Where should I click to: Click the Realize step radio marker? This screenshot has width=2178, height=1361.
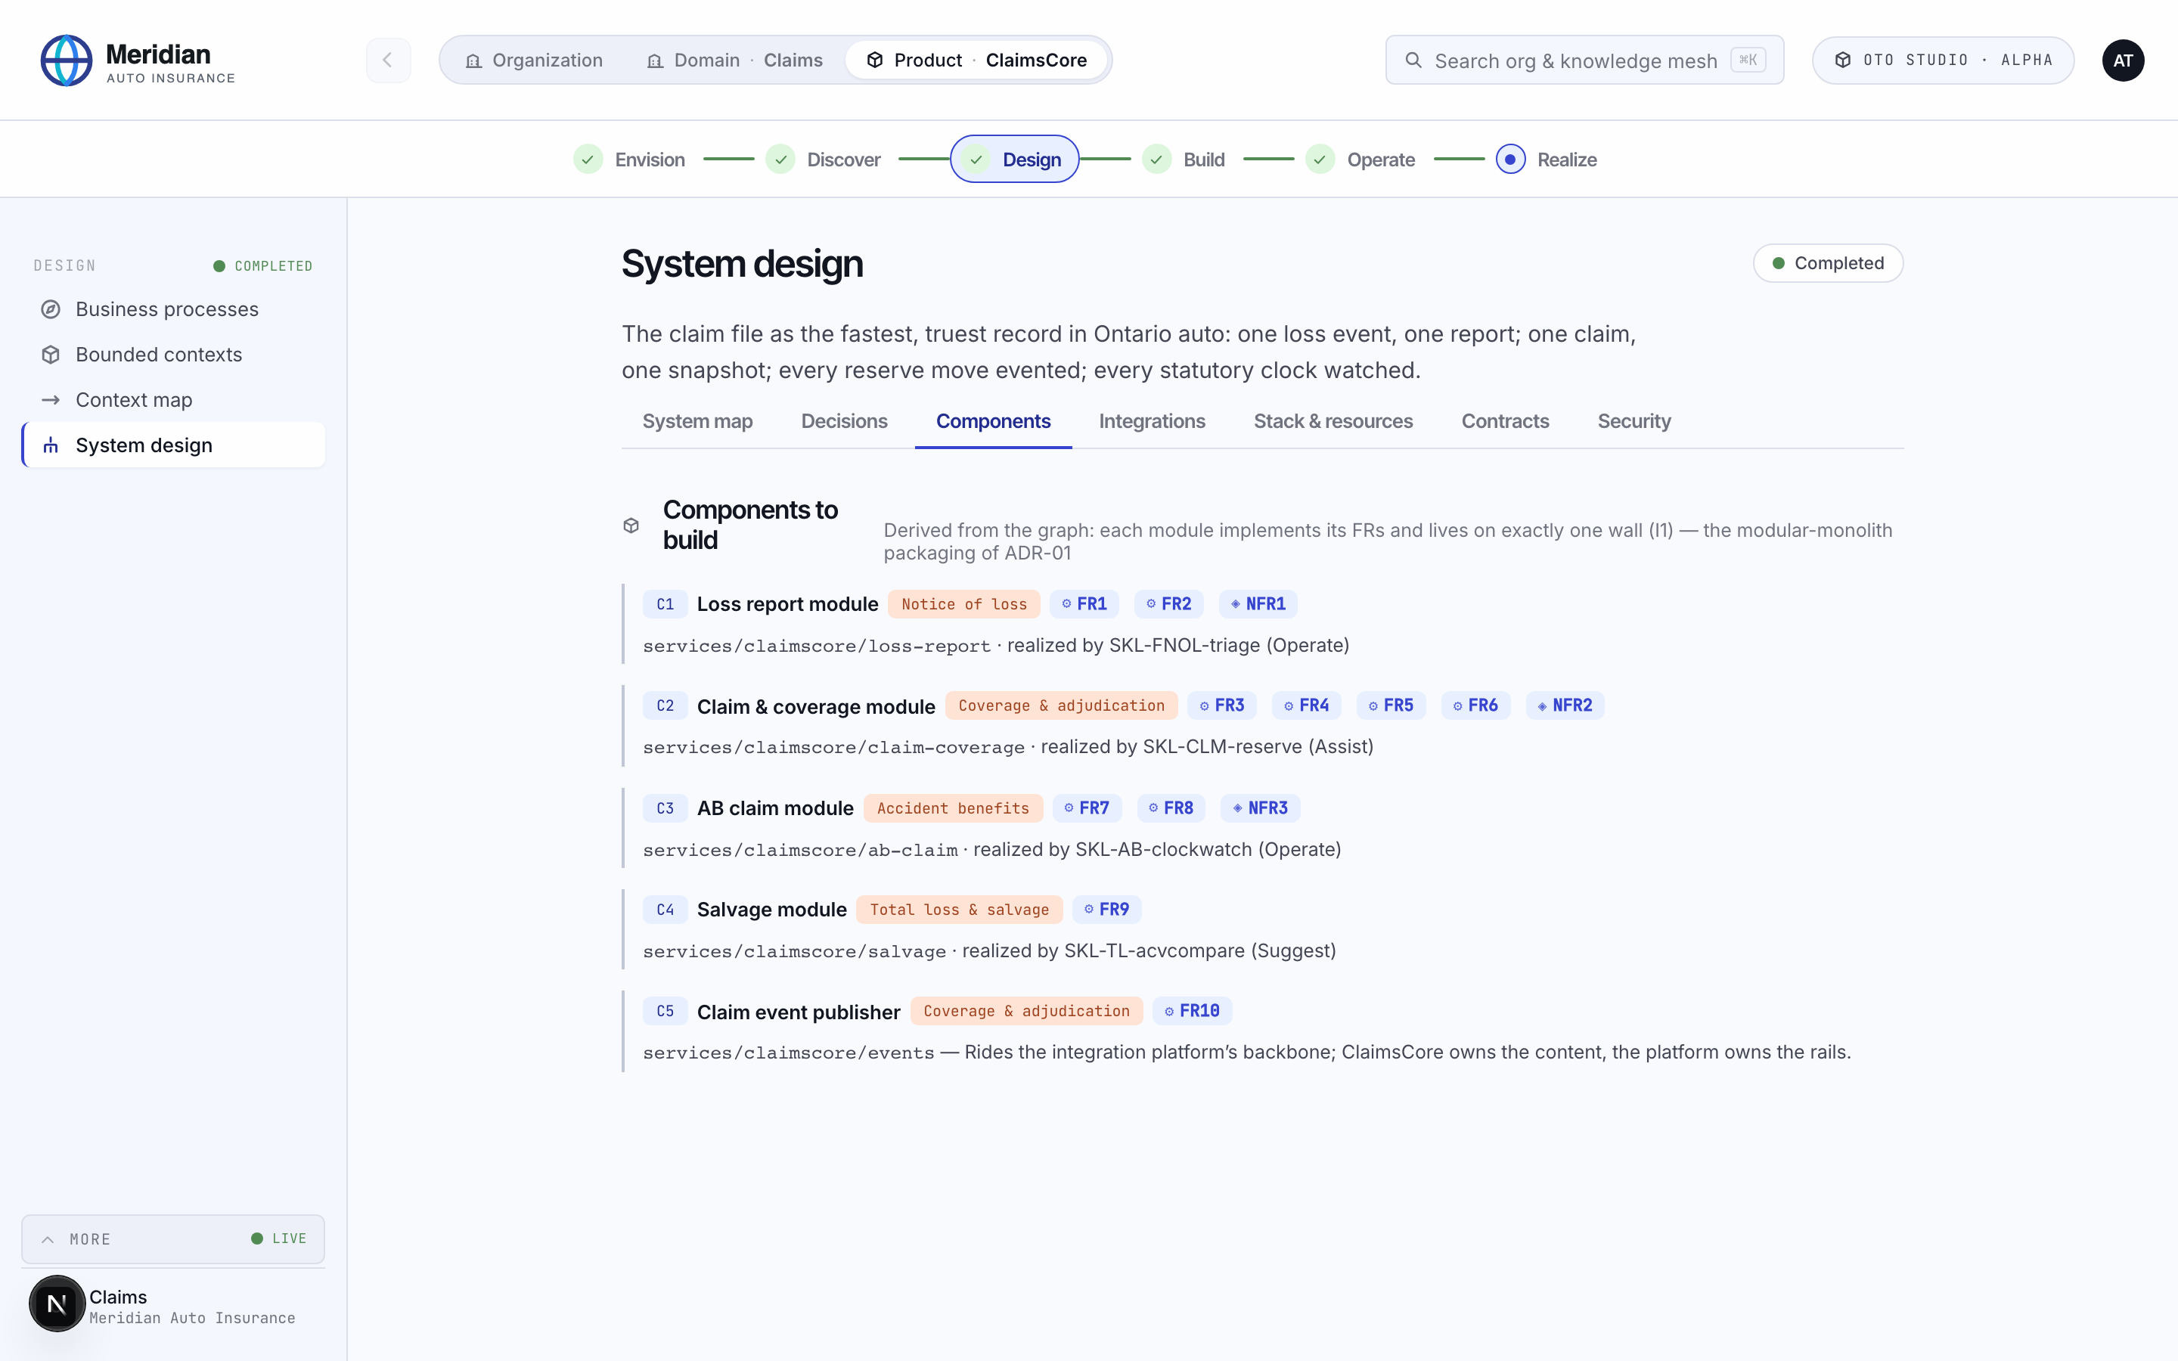coord(1510,160)
